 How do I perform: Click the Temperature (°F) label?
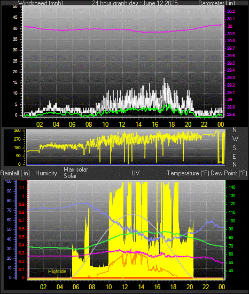tap(188, 173)
